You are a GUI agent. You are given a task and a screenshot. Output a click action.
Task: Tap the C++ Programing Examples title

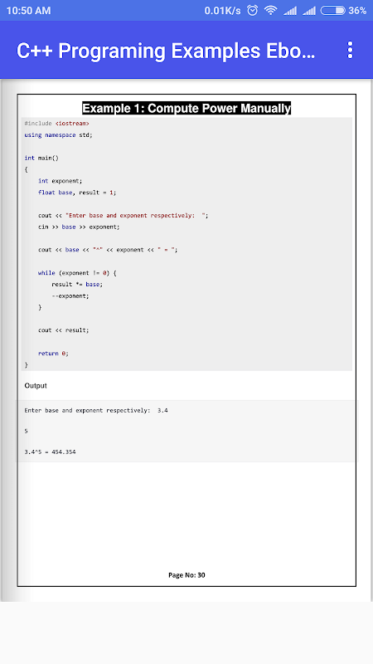pyautogui.click(x=166, y=51)
